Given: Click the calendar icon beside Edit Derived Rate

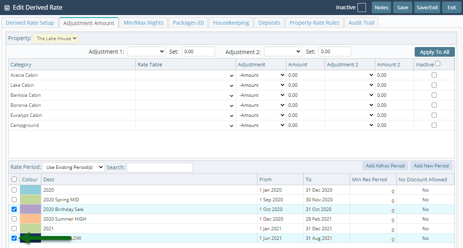Looking at the screenshot, I should tap(7, 8).
